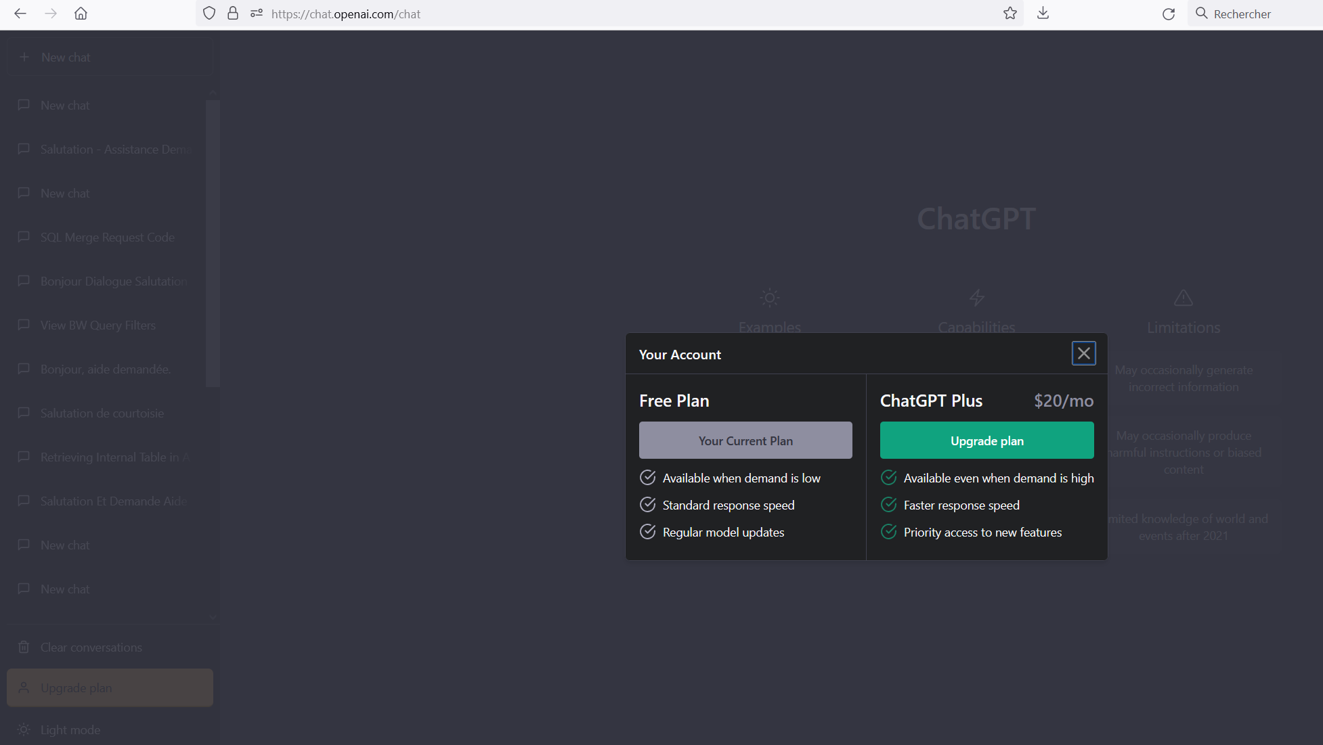This screenshot has width=1323, height=745.
Task: Click the Examples sun icon
Action: (770, 298)
